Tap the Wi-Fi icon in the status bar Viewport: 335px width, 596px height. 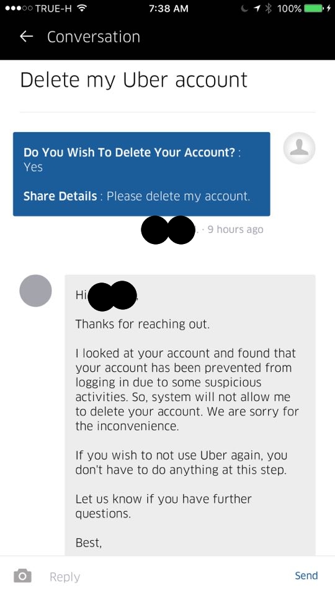81,8
